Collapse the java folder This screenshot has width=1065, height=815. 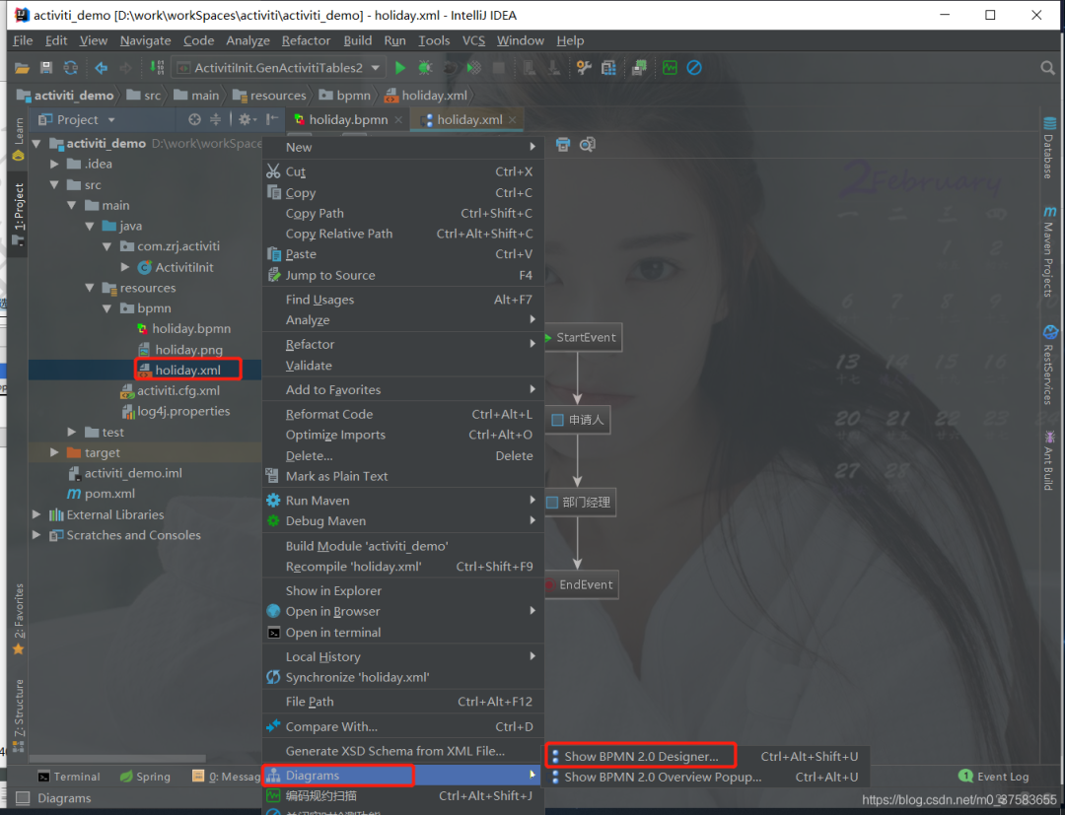point(90,226)
